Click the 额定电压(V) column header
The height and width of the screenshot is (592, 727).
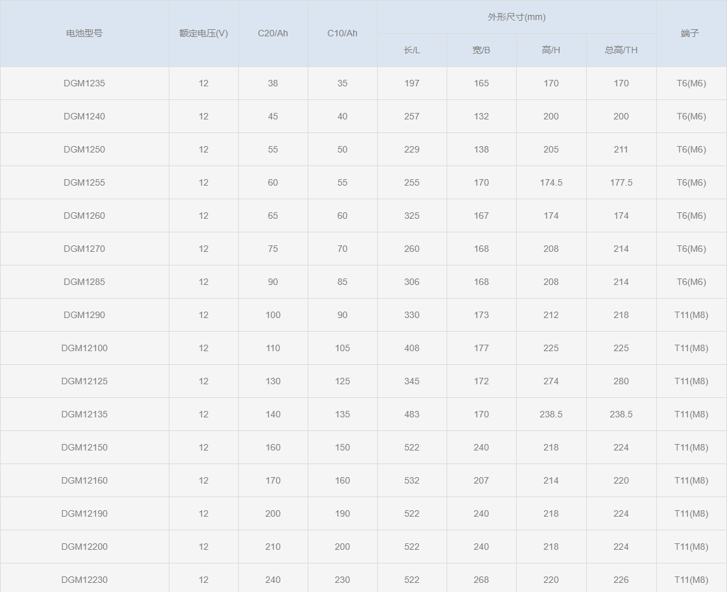pyautogui.click(x=203, y=33)
